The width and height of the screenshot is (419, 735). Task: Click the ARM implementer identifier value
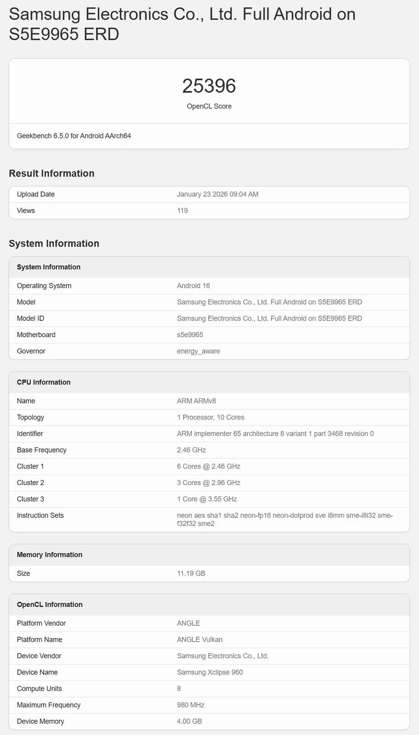point(275,434)
